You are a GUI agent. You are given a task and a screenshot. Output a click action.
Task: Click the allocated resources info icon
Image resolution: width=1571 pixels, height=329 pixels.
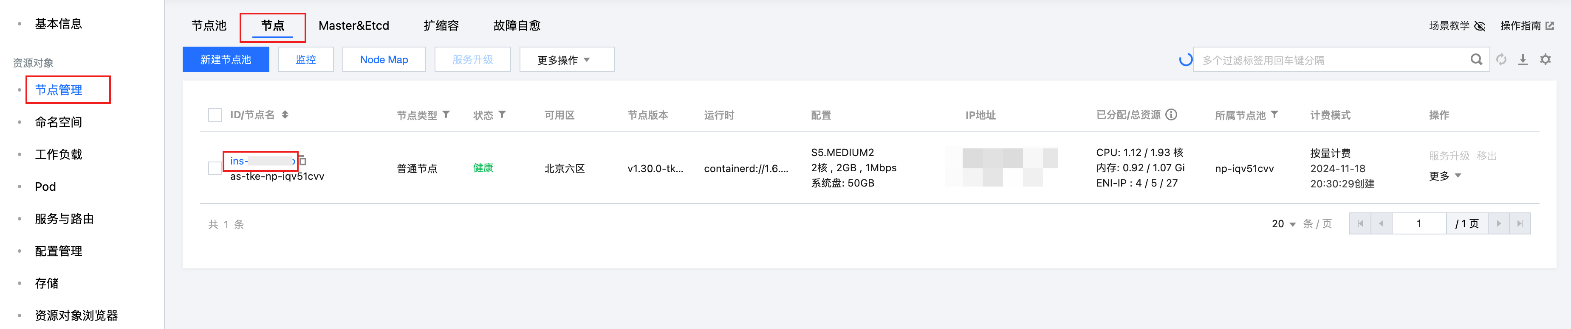click(x=1172, y=114)
